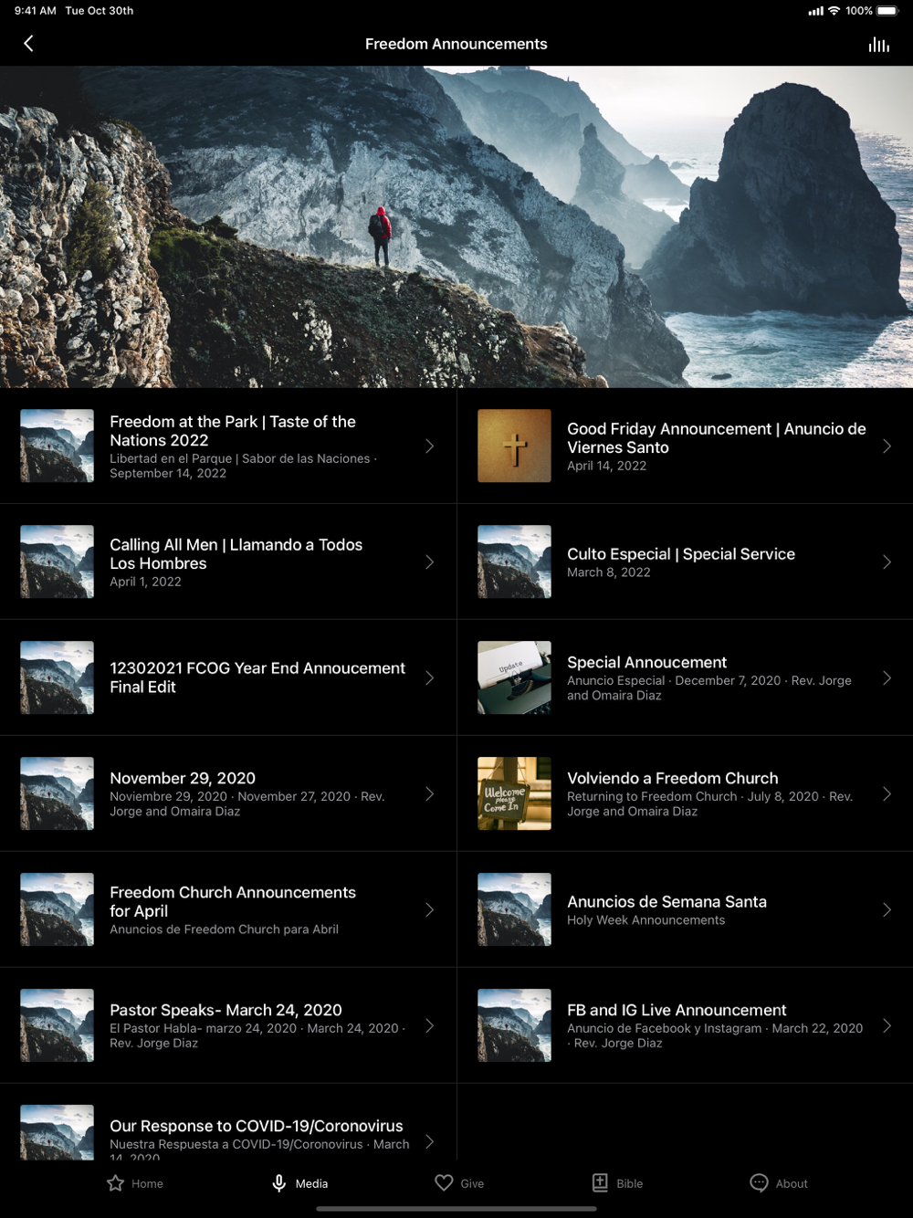This screenshot has width=913, height=1218.
Task: Open the Home tab label
Action: pyautogui.click(x=147, y=1183)
